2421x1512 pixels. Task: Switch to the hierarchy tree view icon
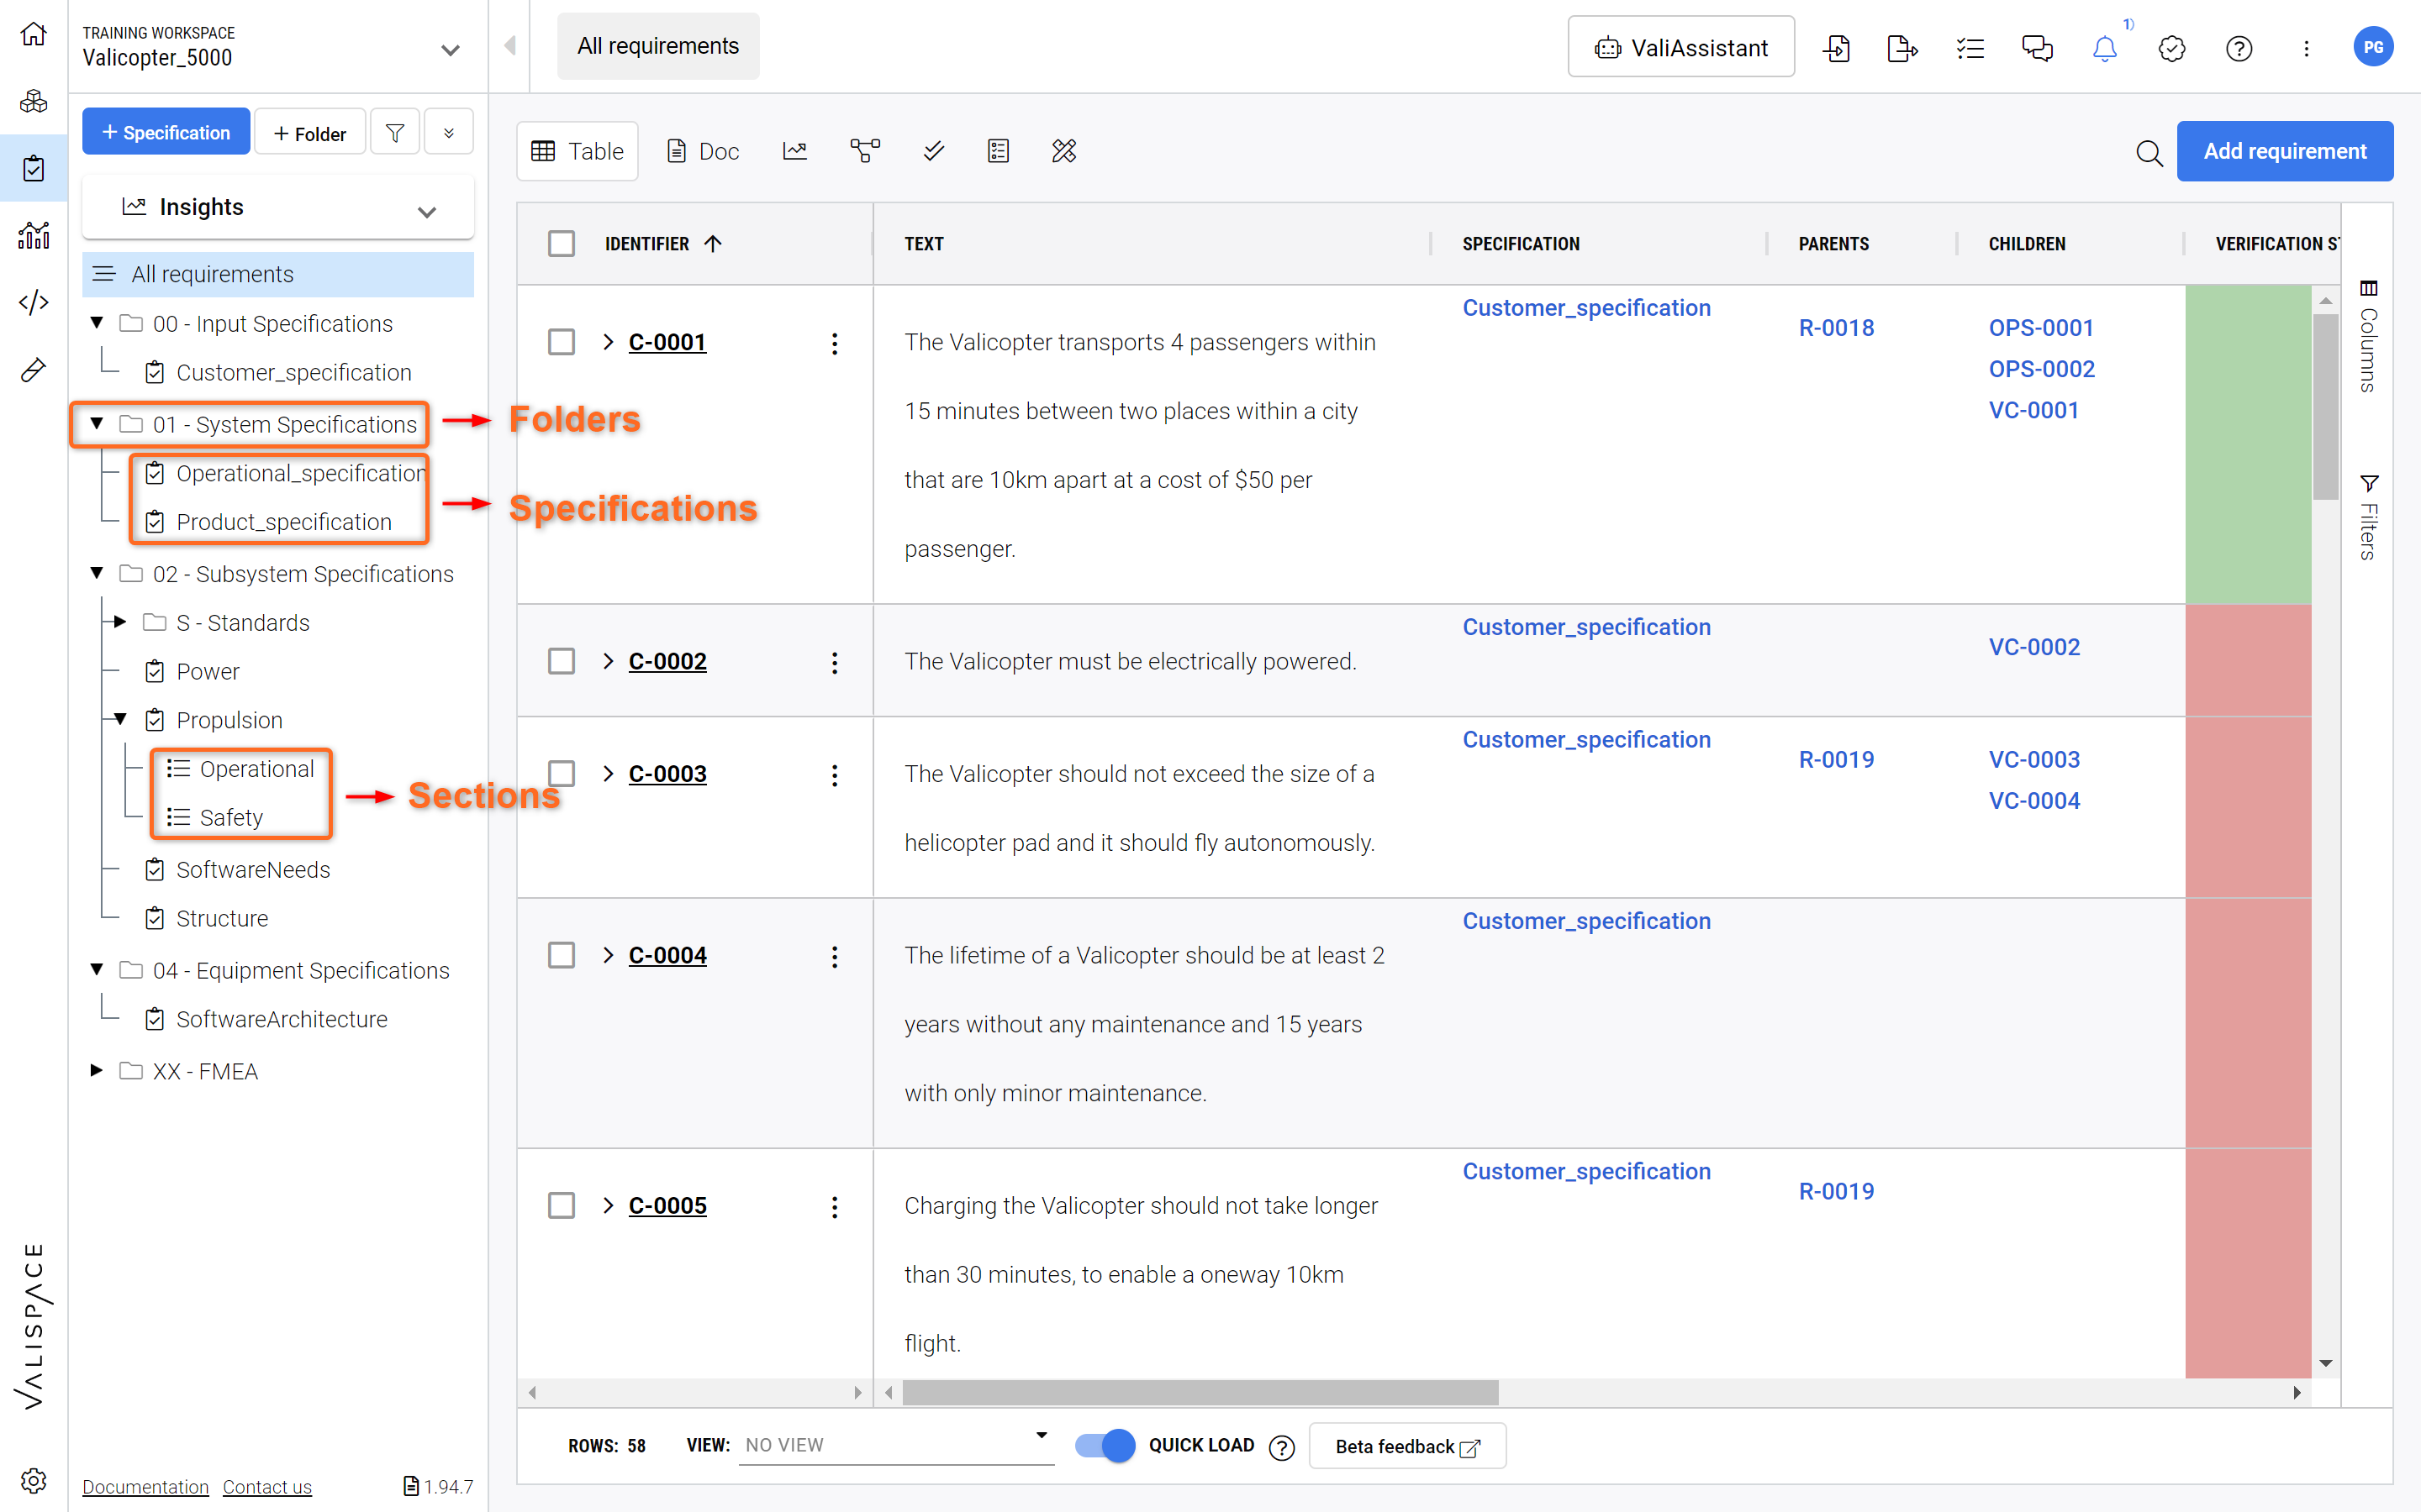[865, 151]
